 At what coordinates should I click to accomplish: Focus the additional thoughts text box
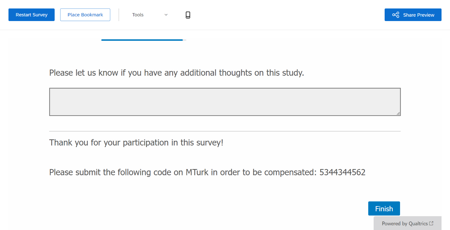point(225,102)
